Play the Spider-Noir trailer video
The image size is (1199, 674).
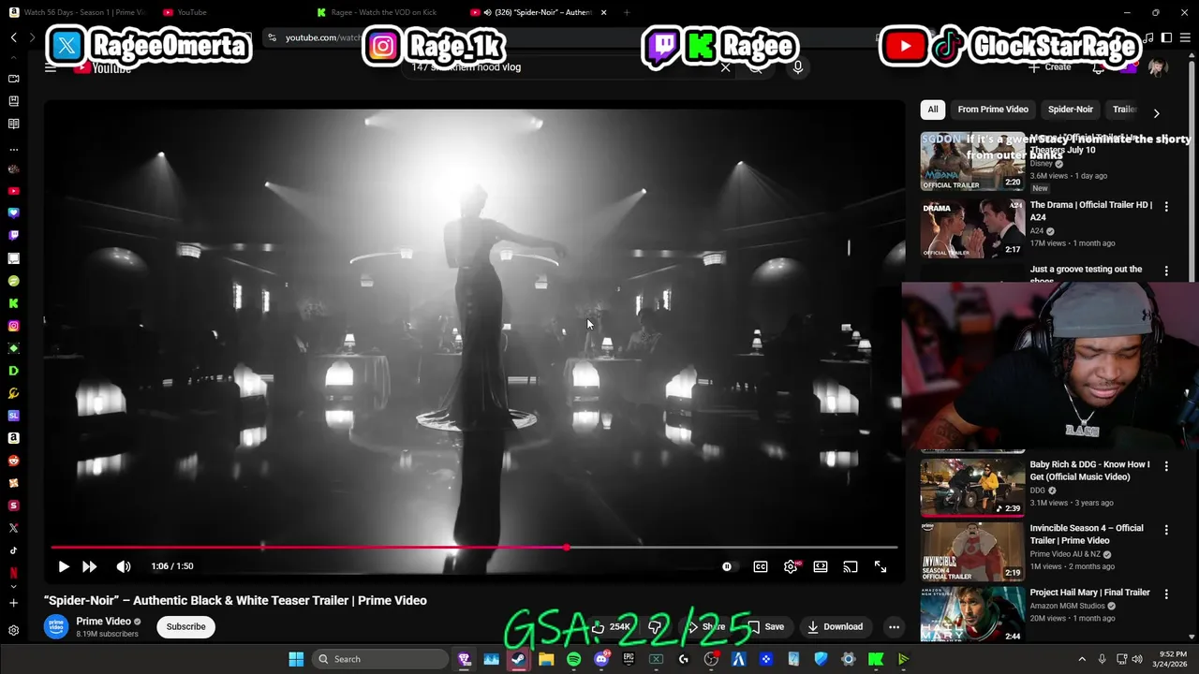click(64, 566)
